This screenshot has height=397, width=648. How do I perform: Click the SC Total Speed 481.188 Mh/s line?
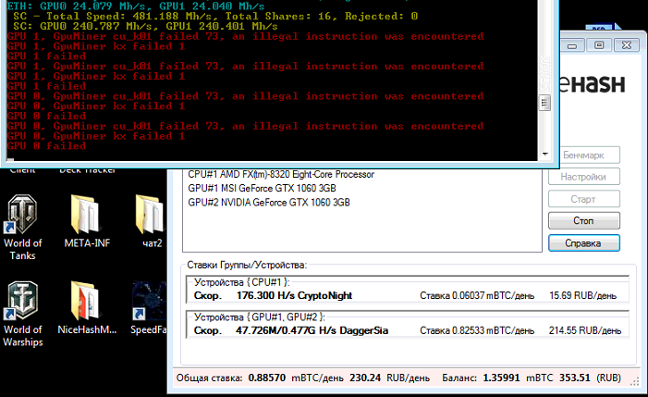click(214, 17)
